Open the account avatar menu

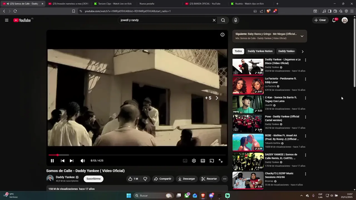click(x=345, y=20)
